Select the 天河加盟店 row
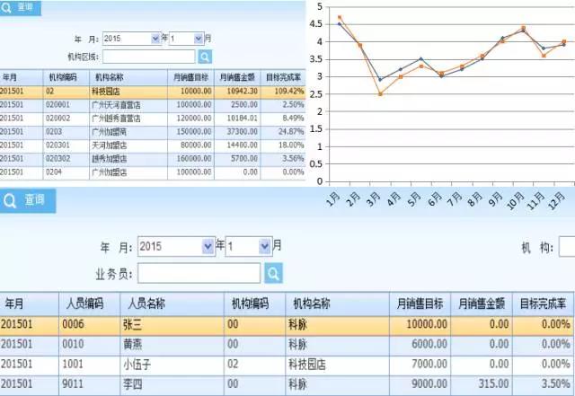This screenshot has width=575, height=396. point(153,145)
